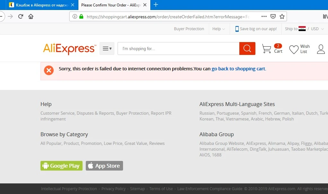Open Buyer Protection footer link

132,113
